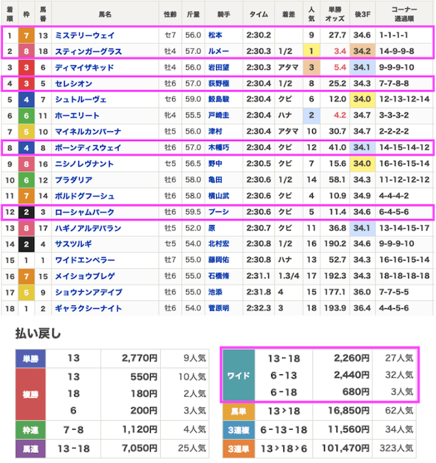Click the 16,850円 exacta payout
The image size is (436, 463).
[348, 410]
